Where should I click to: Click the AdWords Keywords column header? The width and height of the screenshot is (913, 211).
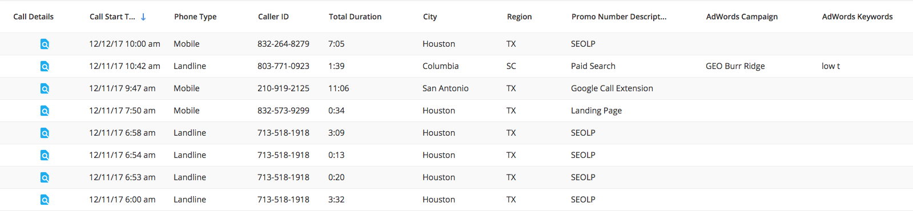coord(858,17)
